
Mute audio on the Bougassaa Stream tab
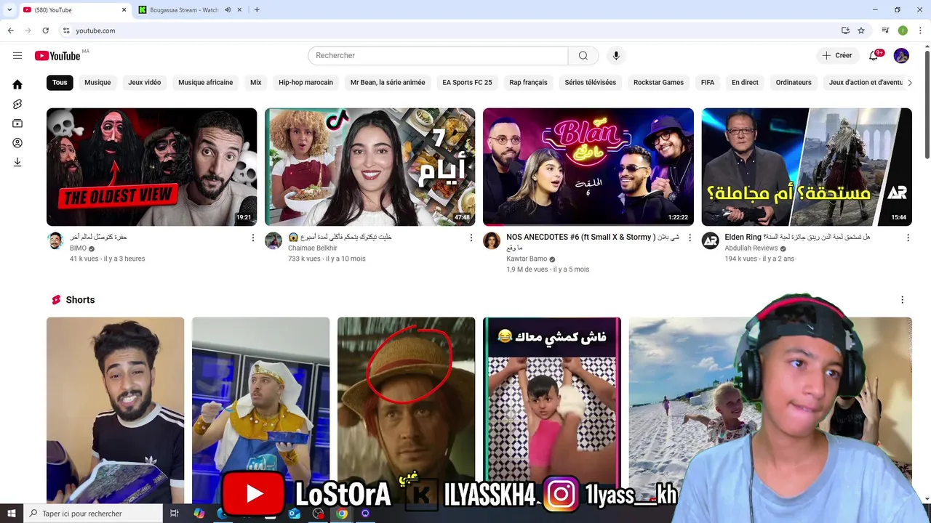228,9
